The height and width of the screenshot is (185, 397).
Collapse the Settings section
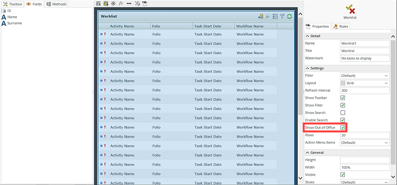click(x=307, y=68)
